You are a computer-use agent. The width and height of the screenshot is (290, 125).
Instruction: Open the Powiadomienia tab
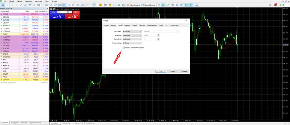pos(152,25)
